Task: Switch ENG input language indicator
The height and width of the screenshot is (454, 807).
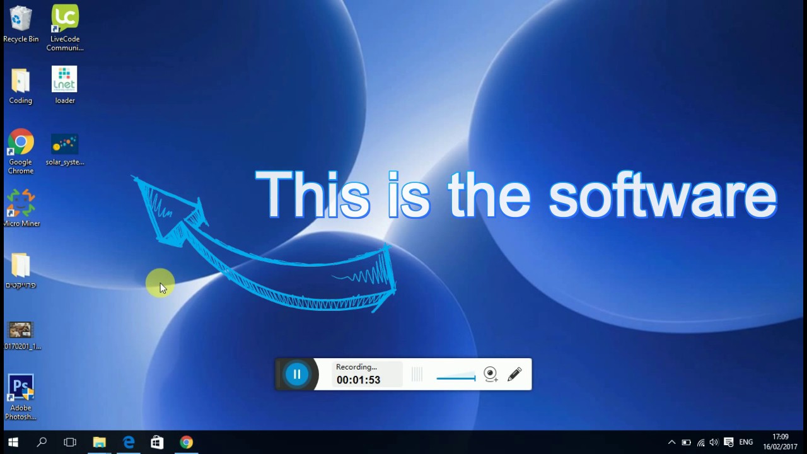Action: pos(746,443)
